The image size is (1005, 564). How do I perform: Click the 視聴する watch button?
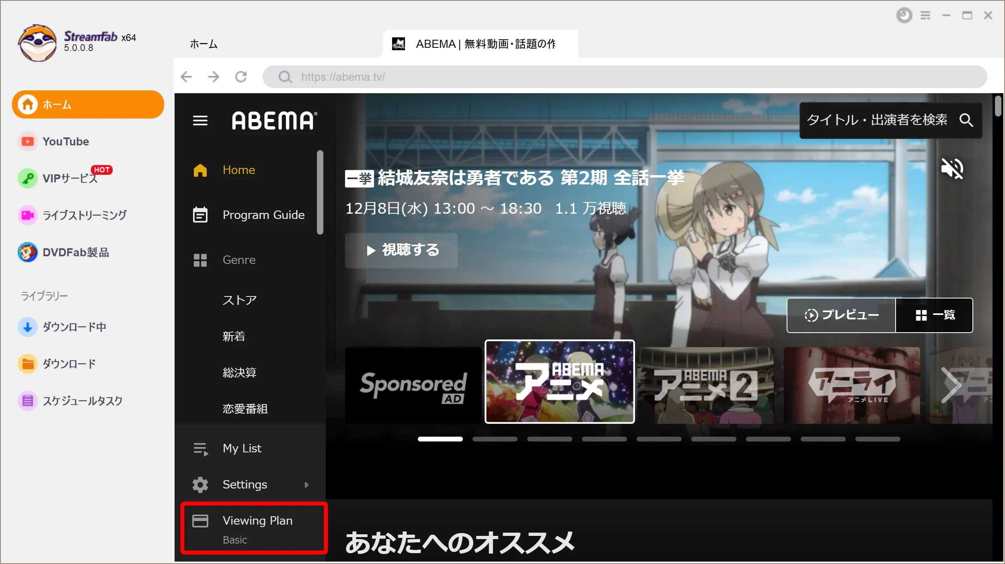pyautogui.click(x=401, y=250)
